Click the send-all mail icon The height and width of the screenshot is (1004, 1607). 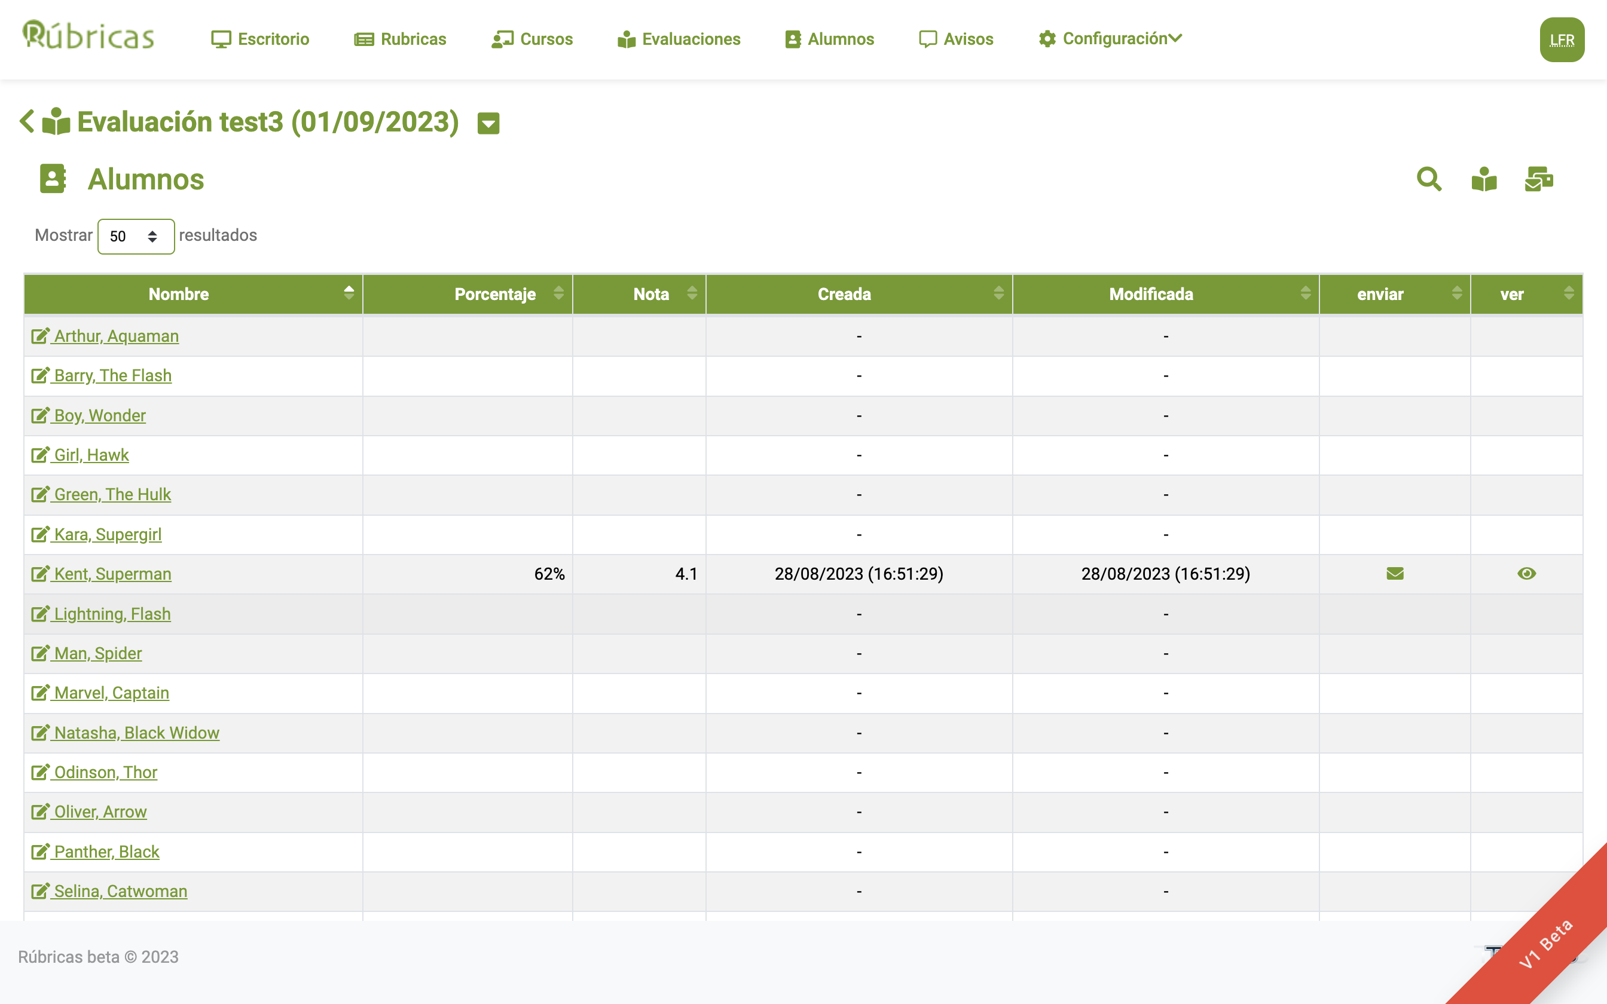click(x=1539, y=179)
